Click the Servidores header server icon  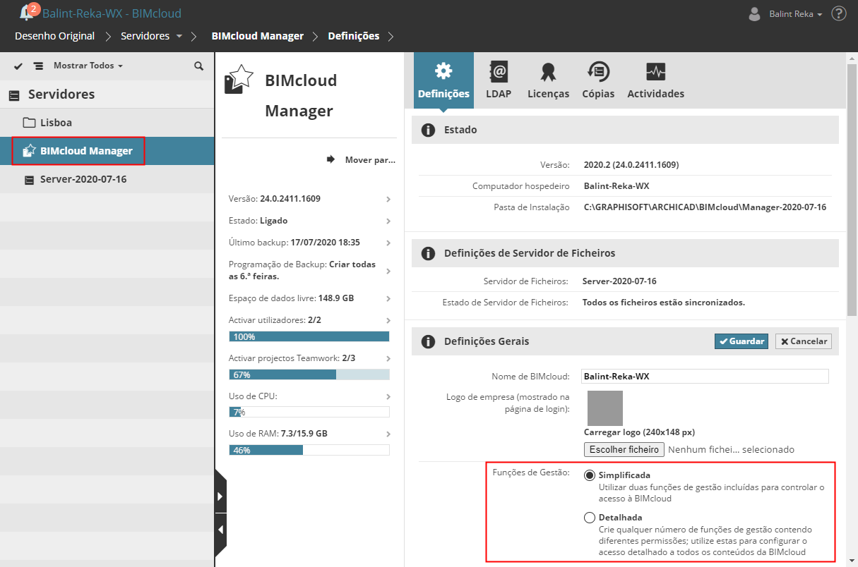pos(14,94)
